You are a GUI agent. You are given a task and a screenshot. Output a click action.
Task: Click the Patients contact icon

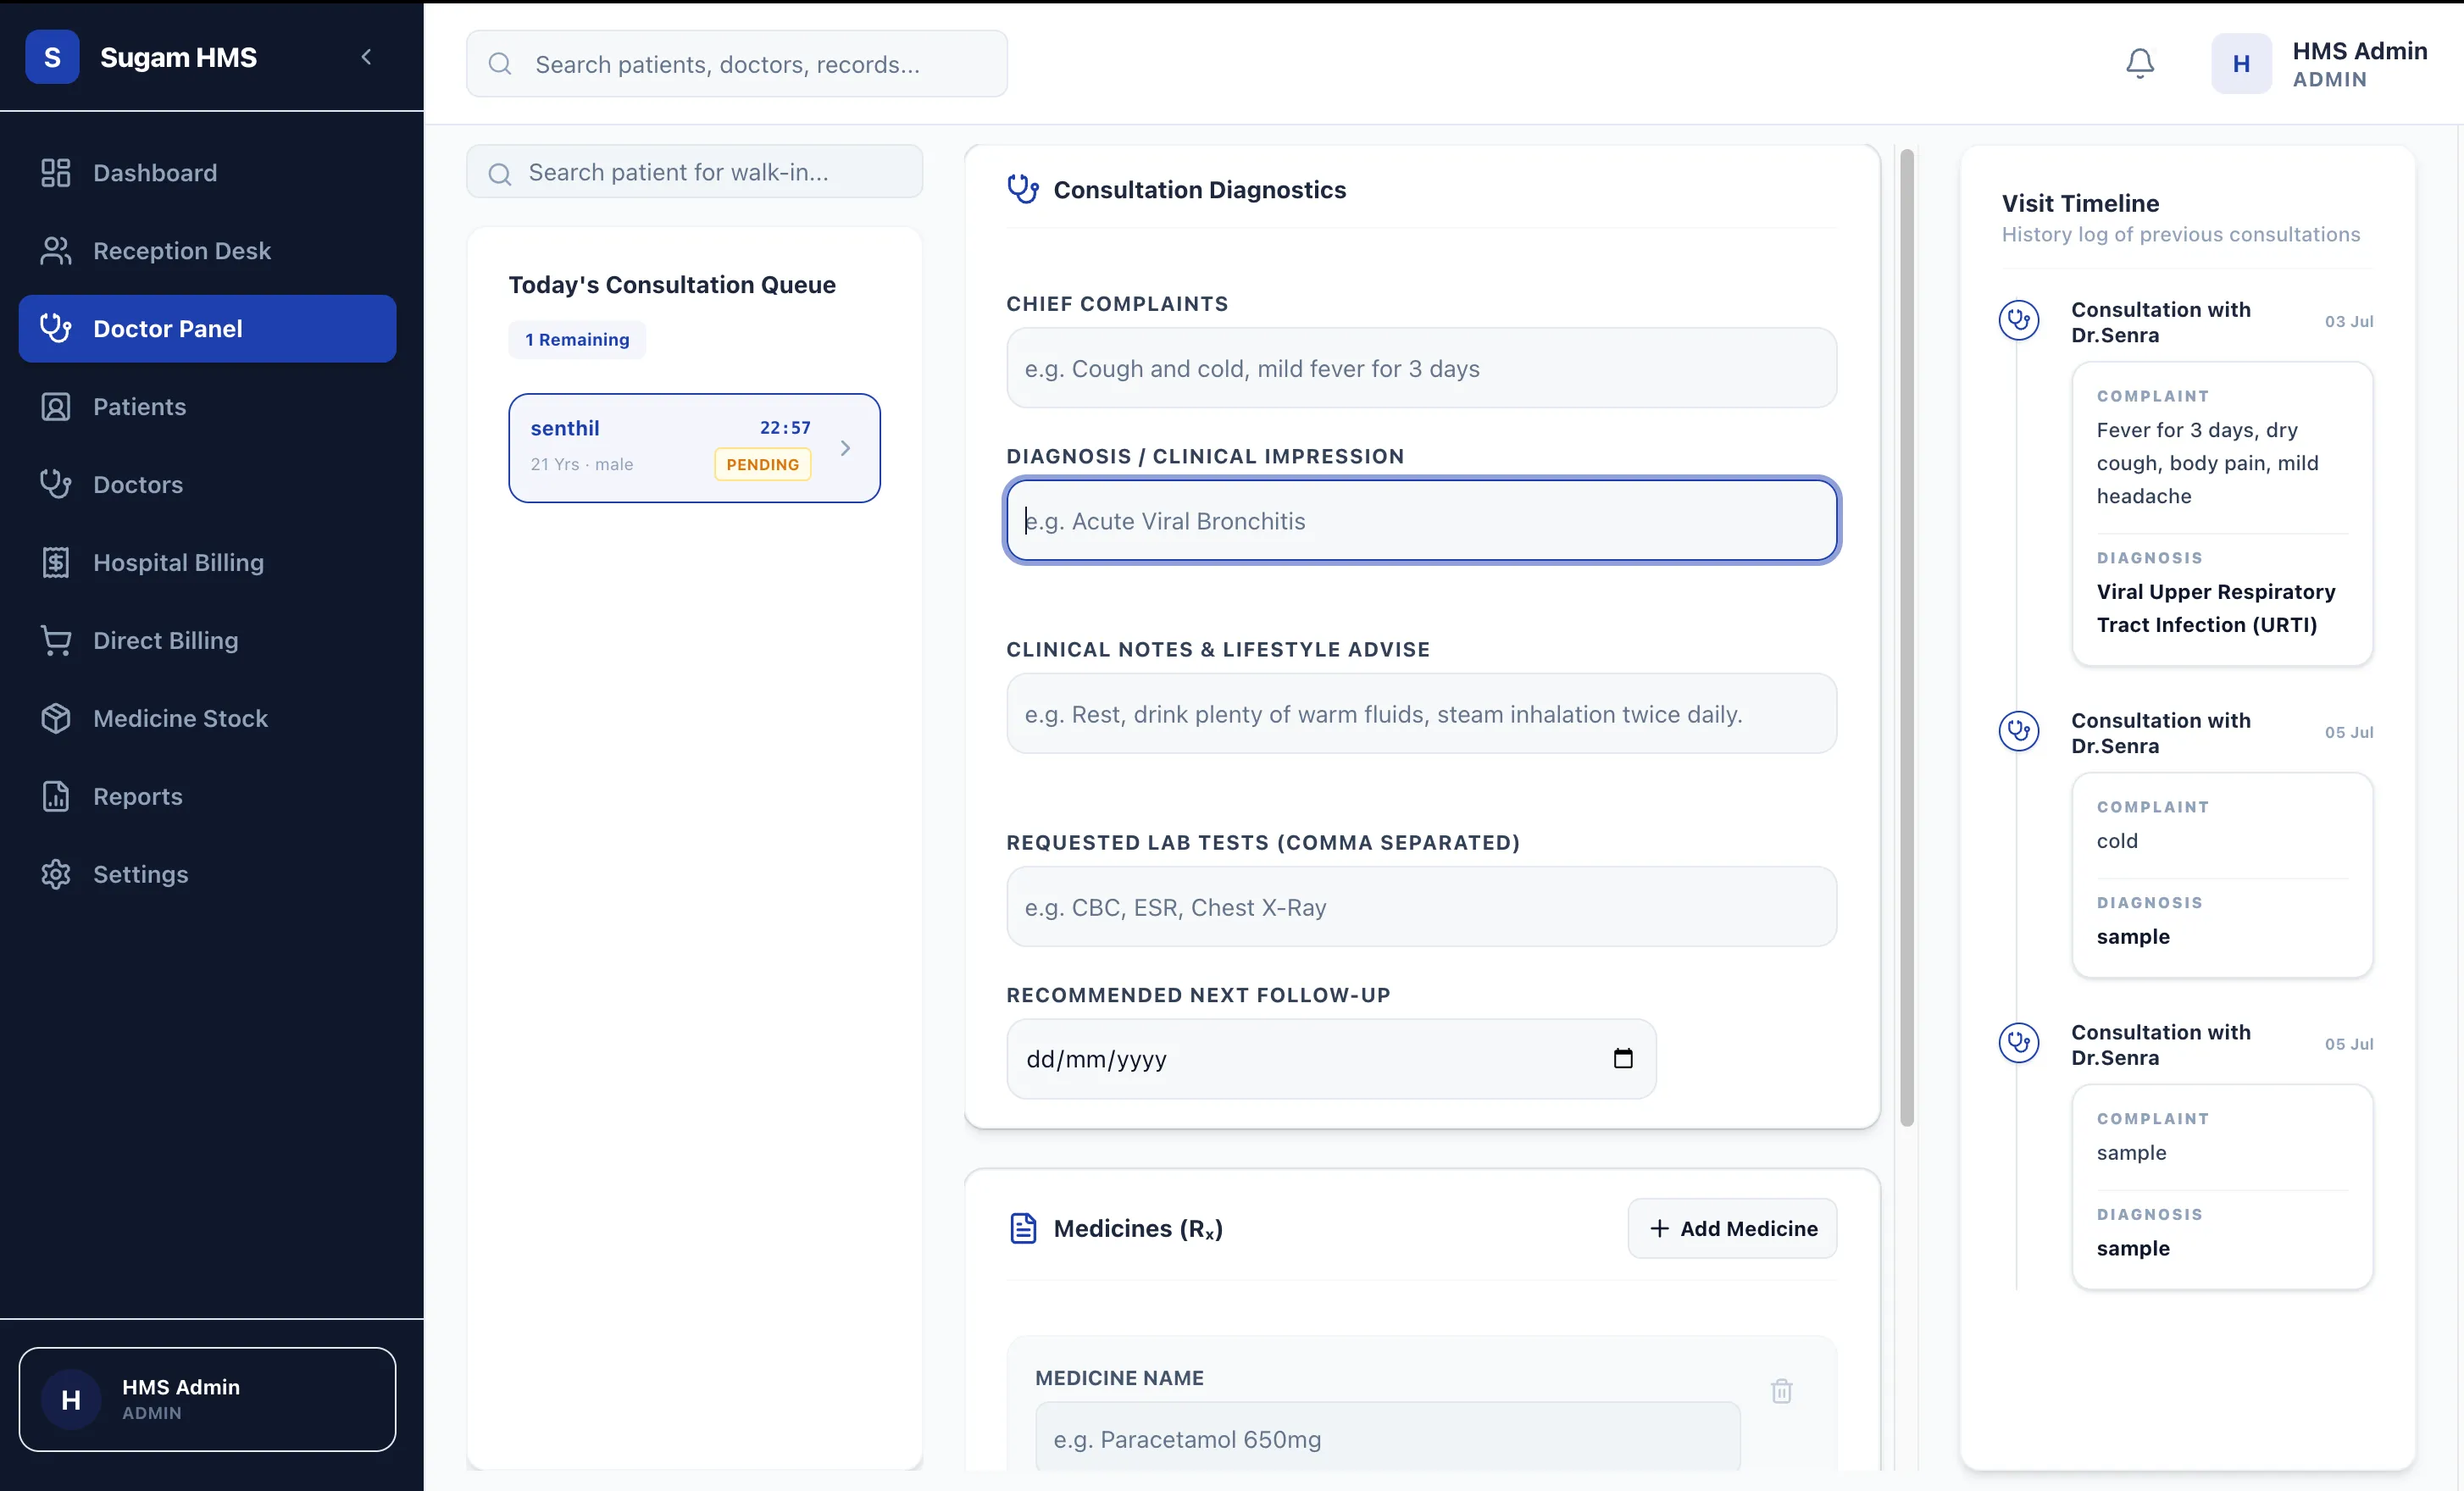pos(56,407)
